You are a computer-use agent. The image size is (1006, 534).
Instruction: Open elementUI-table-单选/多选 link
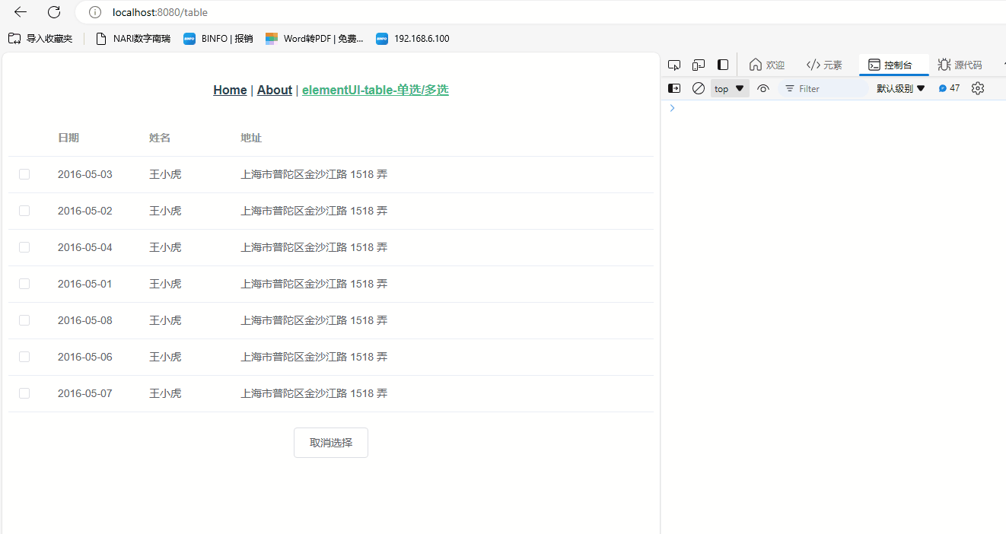point(375,90)
